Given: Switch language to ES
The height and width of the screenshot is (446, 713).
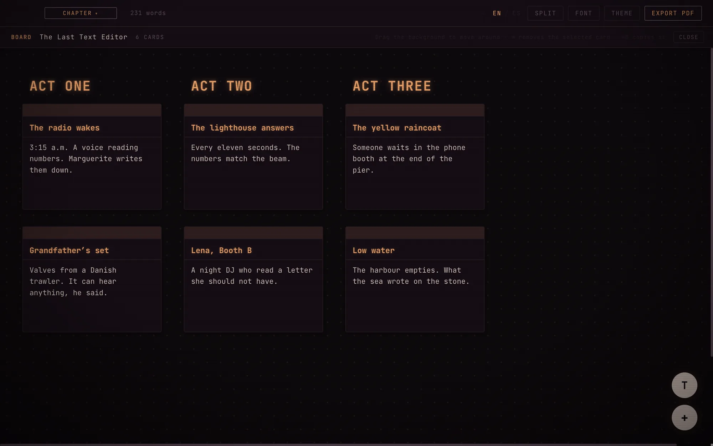Looking at the screenshot, I should coord(516,13).
